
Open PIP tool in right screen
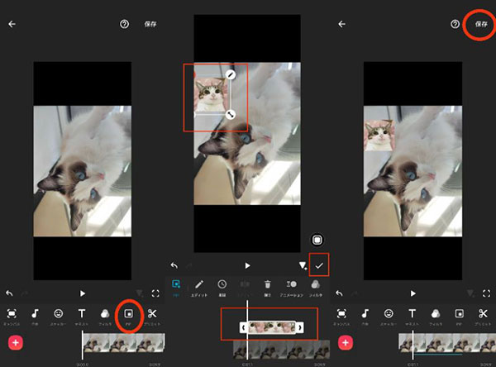(460, 313)
